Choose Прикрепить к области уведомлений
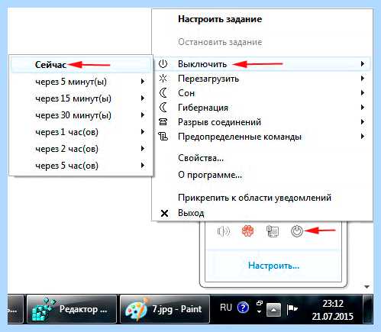Image resolution: width=381 pixels, height=332 pixels. pos(262,198)
